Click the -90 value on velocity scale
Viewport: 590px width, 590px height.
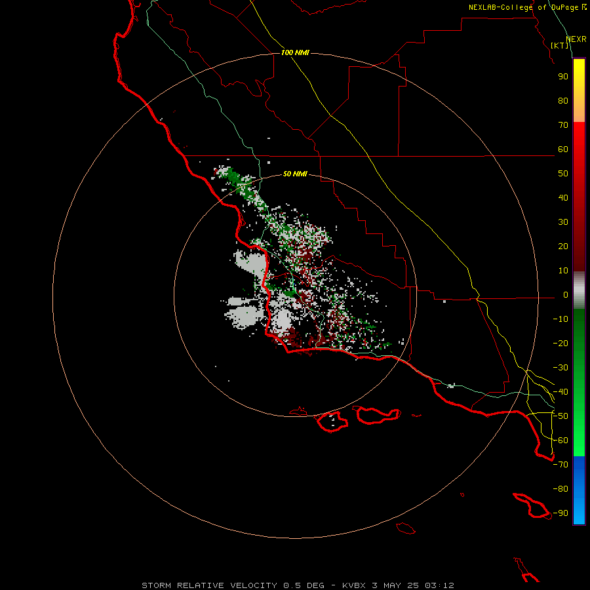coord(560,513)
